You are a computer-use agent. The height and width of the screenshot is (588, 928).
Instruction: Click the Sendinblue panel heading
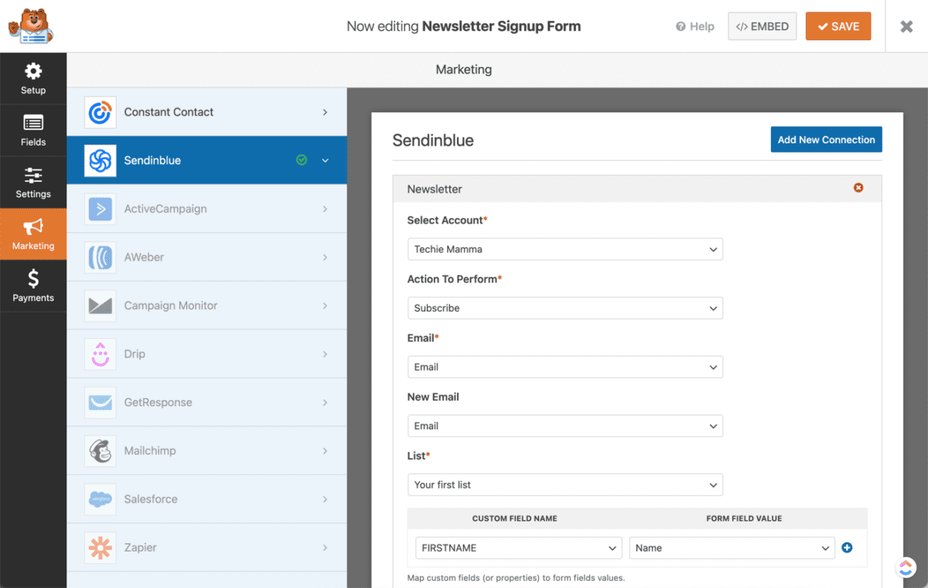(x=433, y=140)
